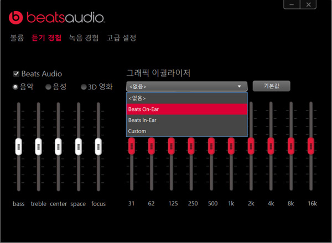332x243 pixels.
Task: Go to the 고급 설정 tab
Action: point(121,38)
